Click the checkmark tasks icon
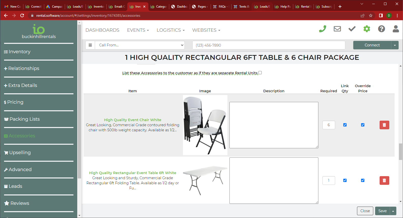403x218 pixels. (x=352, y=29)
